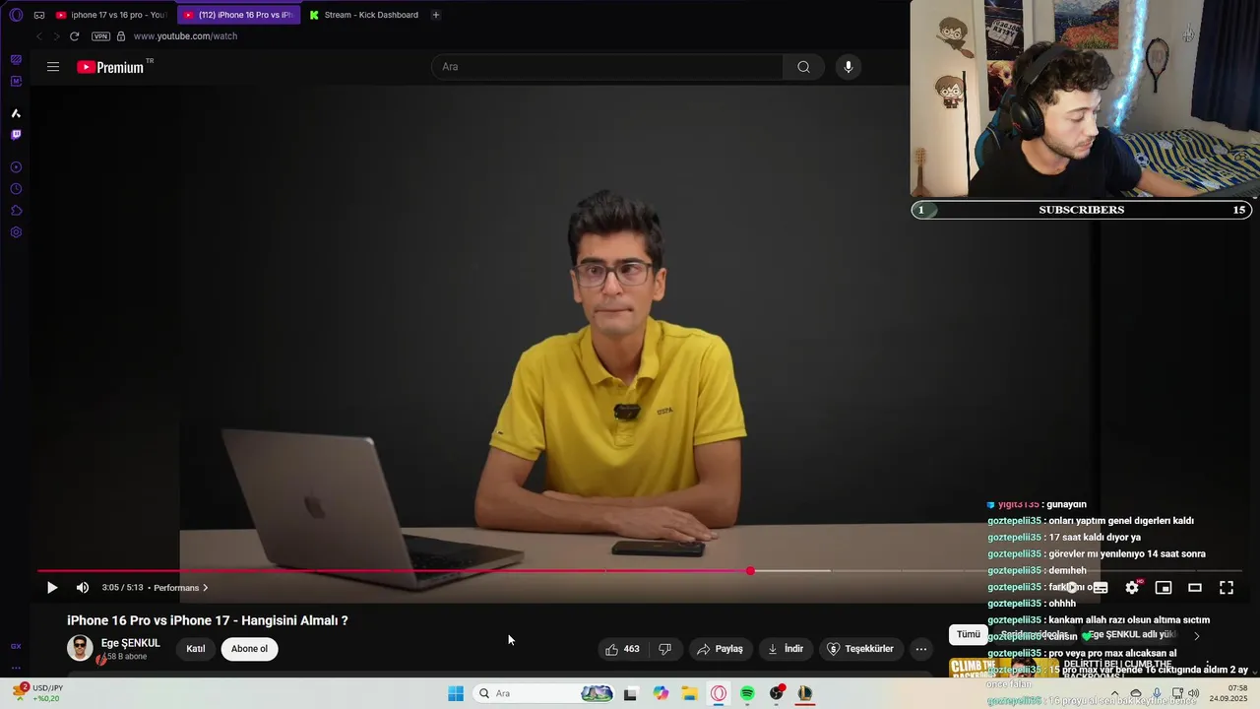Click the 'Katıl' join button

(x=196, y=649)
